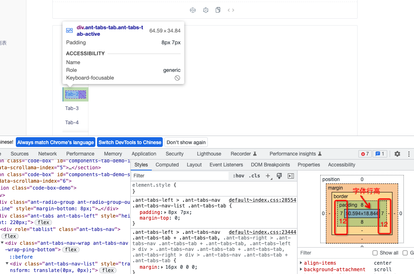Open default~index.css:23444 source link
Screen dimensions: 414x274
click(263, 232)
